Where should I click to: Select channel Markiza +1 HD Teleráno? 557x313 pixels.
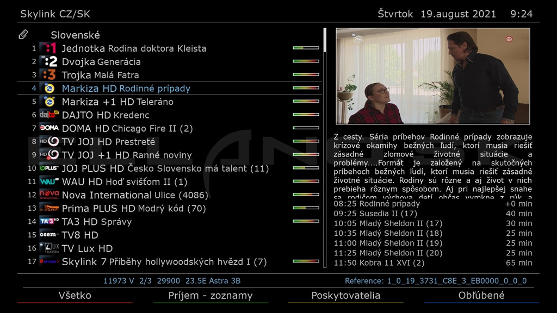[x=170, y=102]
